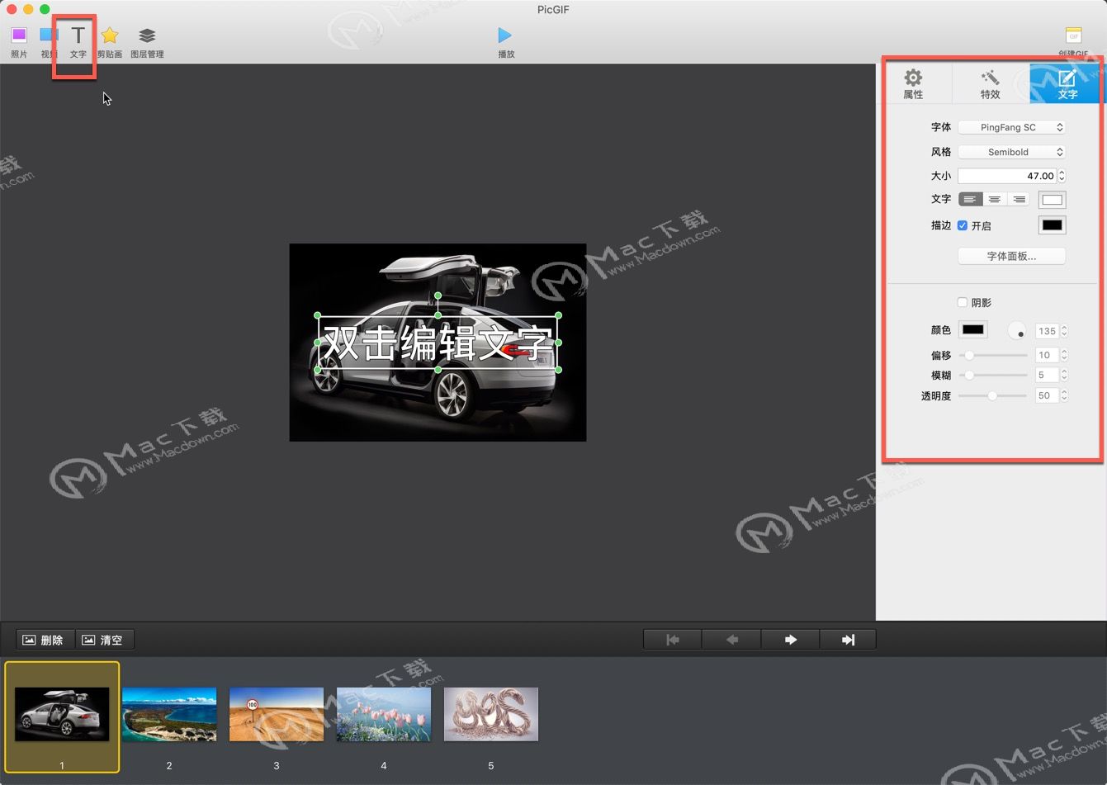Viewport: 1107px width, 785px height.
Task: Click the angle stepper next to 135
Action: (1064, 331)
